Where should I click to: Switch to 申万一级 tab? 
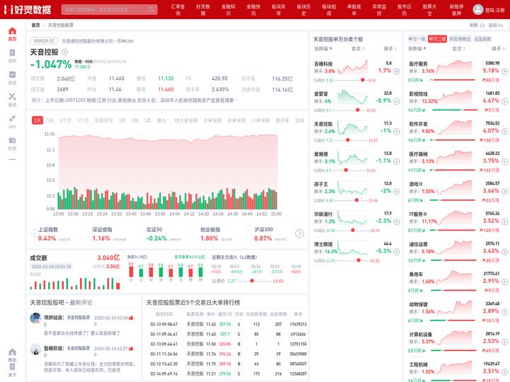coord(416,39)
